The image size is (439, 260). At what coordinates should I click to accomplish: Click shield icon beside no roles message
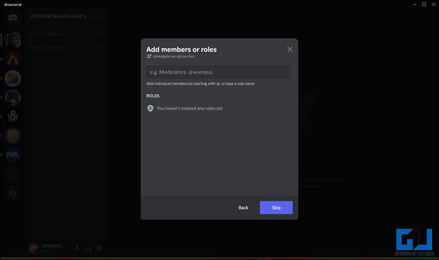coord(150,108)
